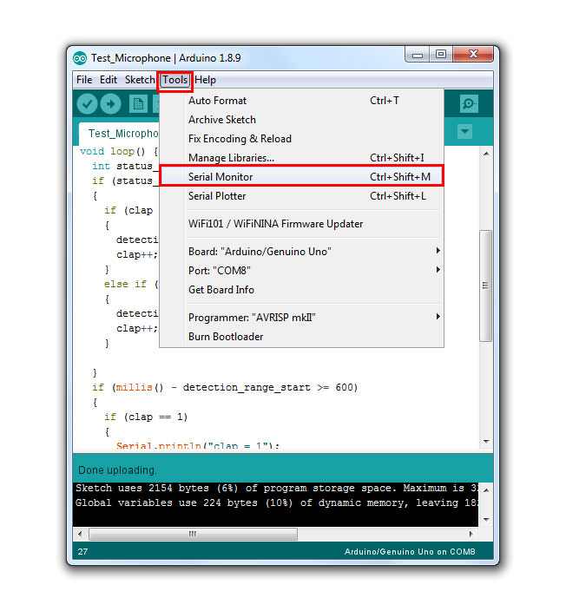Select Serial Monitor menu item
The height and width of the screenshot is (611, 566).
tap(302, 177)
